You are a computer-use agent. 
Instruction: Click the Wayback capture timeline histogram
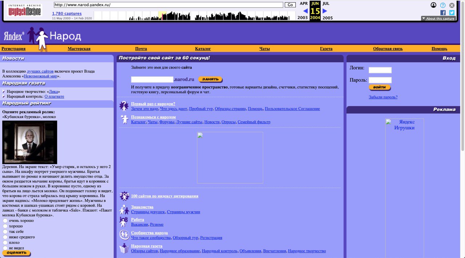tap(195, 16)
